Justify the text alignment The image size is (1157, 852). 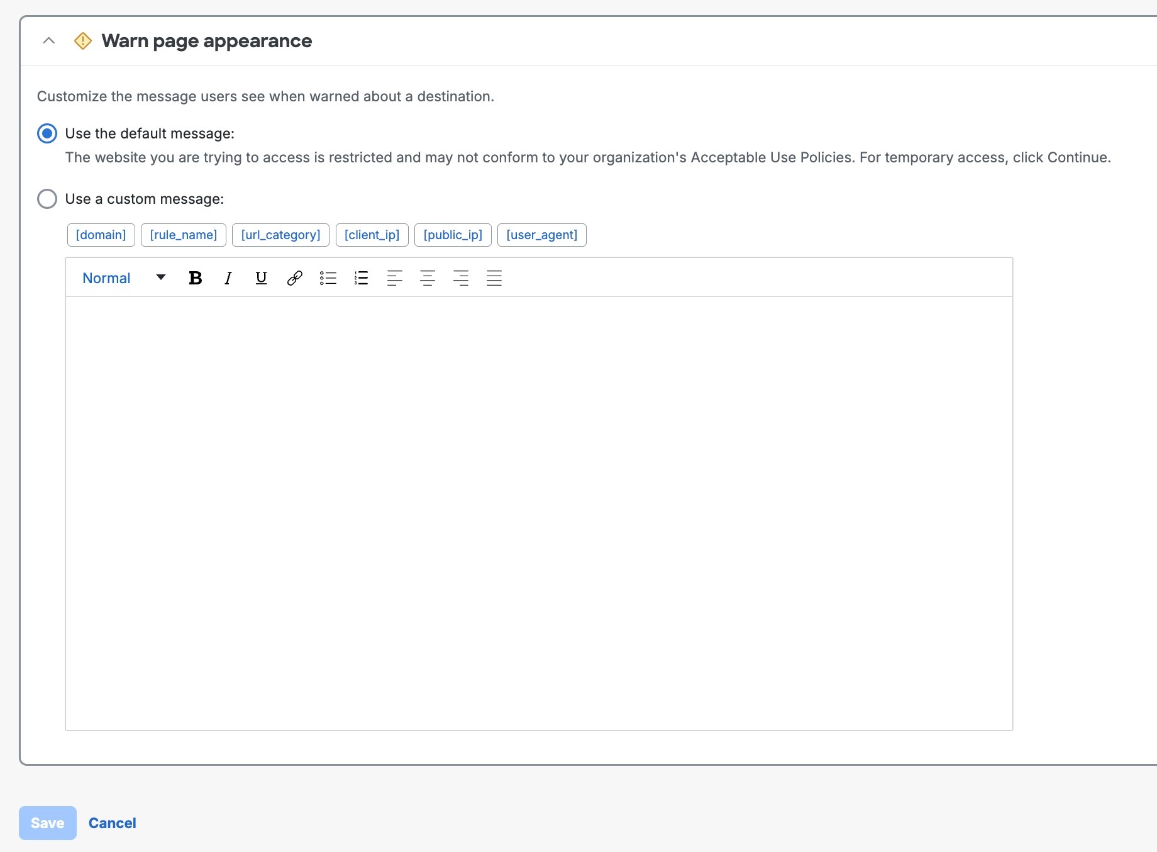494,278
